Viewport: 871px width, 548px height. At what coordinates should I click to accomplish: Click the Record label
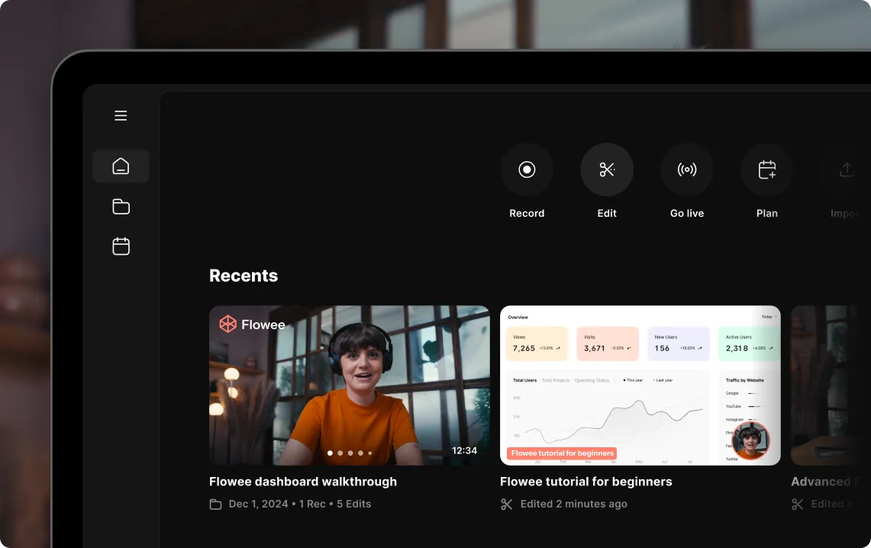[527, 213]
